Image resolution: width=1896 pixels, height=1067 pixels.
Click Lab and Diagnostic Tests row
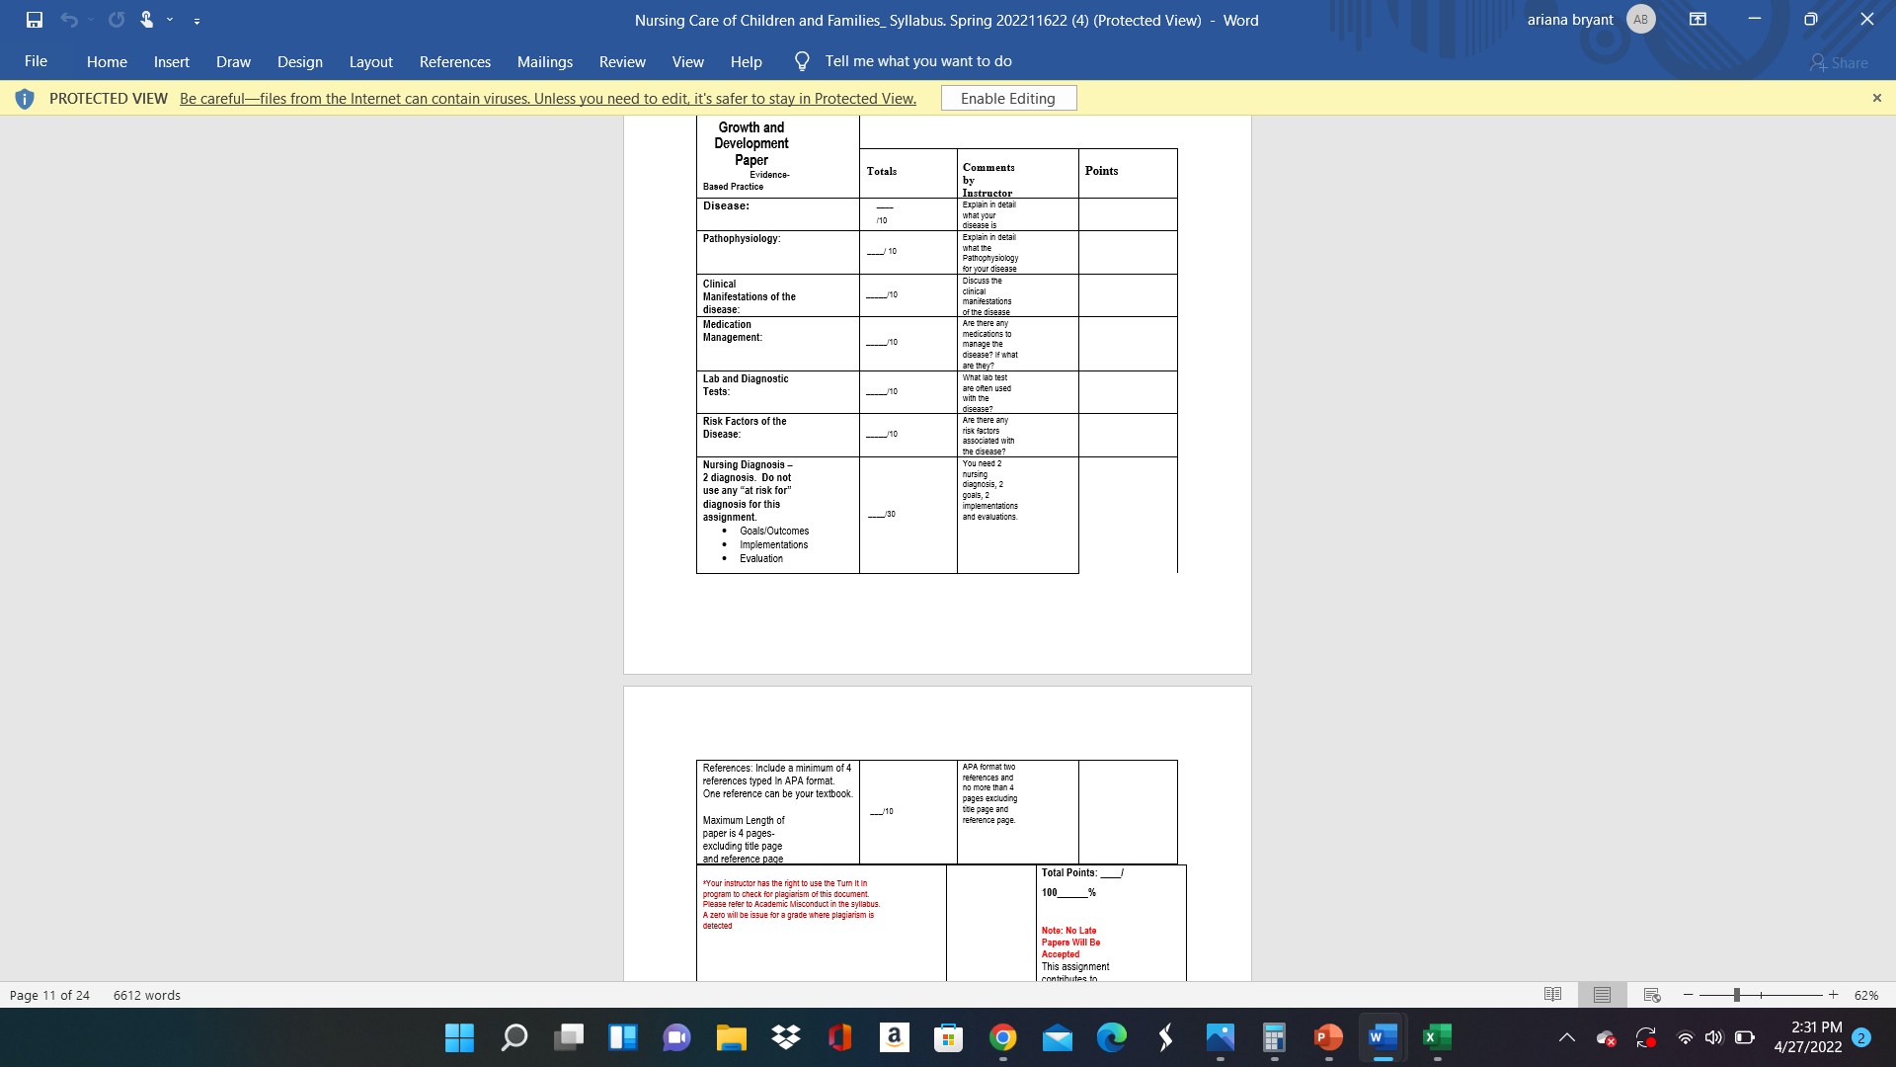[745, 385]
